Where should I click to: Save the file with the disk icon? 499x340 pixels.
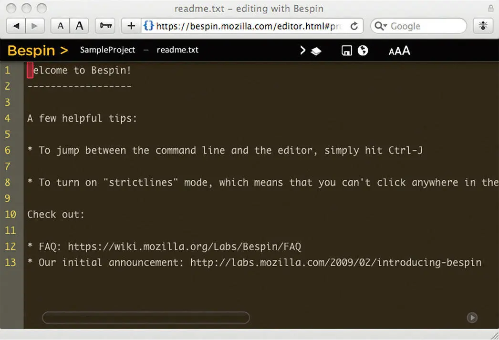click(x=347, y=51)
